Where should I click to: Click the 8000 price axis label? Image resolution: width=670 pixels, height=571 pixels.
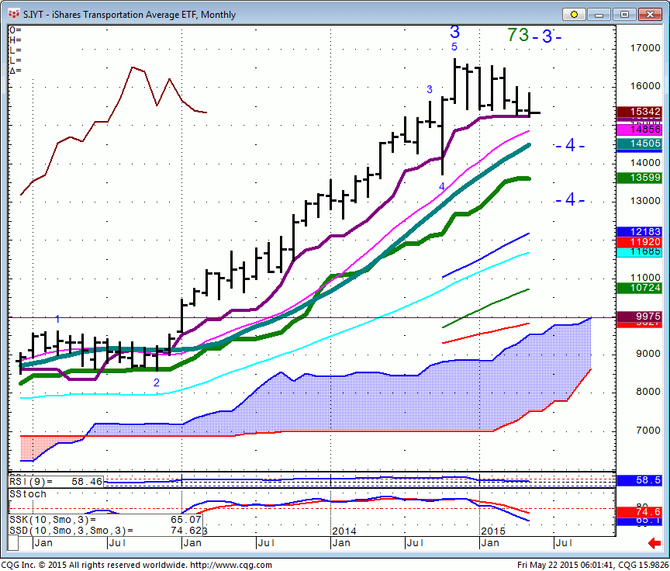coord(648,392)
